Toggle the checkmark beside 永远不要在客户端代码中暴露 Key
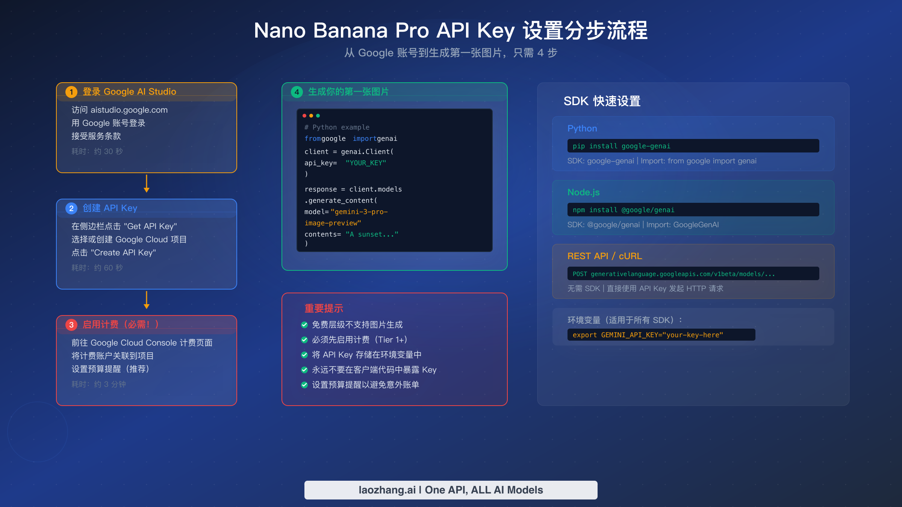Screen dimensions: 902x507 coord(304,370)
